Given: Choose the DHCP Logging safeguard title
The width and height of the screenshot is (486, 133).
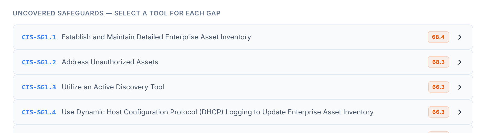Looking at the screenshot, I should [217, 112].
